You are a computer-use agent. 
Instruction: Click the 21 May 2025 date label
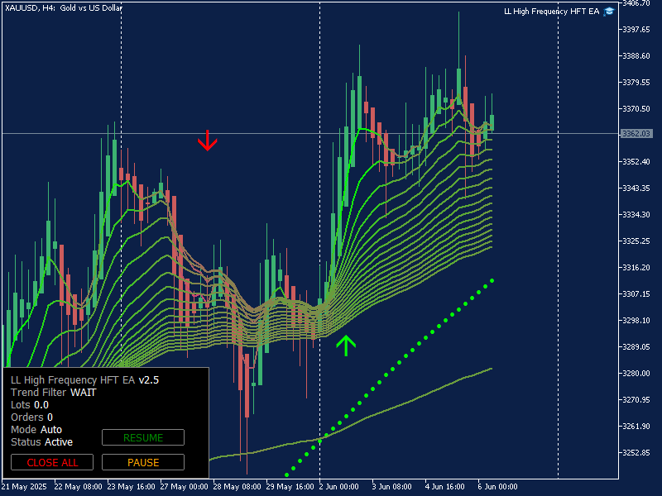25,486
